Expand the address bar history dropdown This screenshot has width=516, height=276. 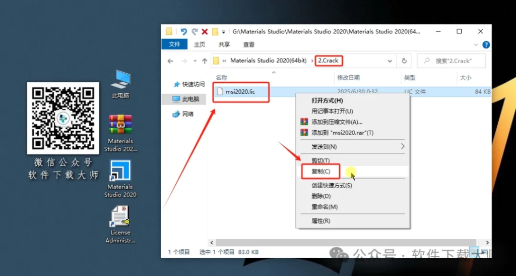390,61
